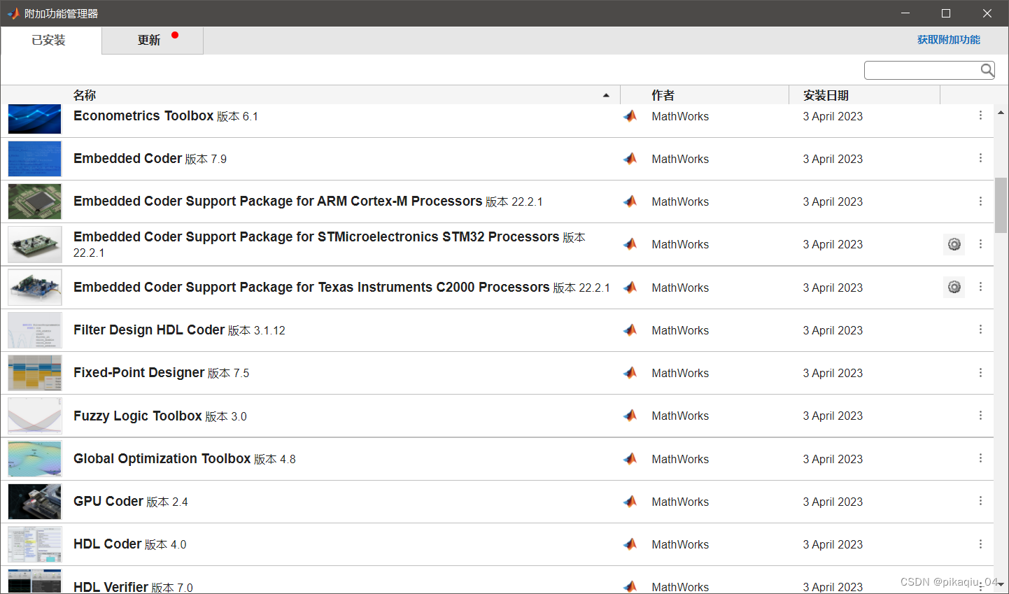Image resolution: width=1009 pixels, height=594 pixels.
Task: Click MathWorks author in Fixed-Point Designer row
Action: 680,373
